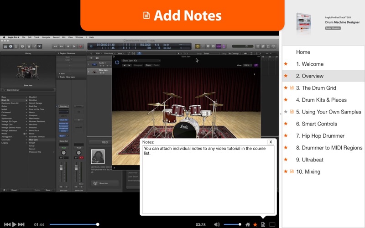
Task: Toggle Drum Machine Designer blue power button
Action: pos(117,62)
